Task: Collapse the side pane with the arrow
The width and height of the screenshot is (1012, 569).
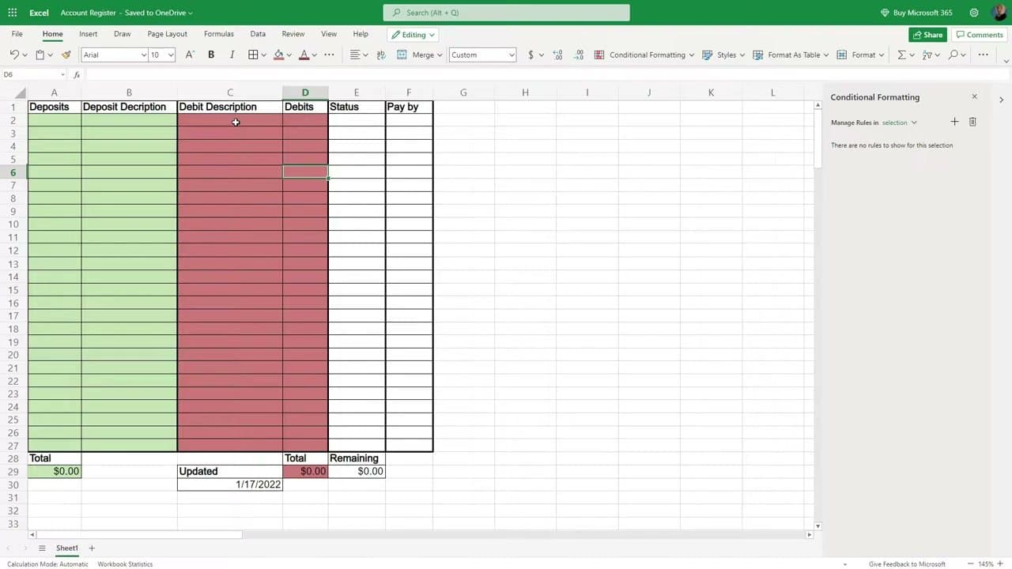Action: tap(1001, 100)
